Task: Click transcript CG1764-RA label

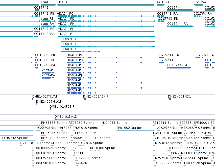Action: [x=203, y=14]
